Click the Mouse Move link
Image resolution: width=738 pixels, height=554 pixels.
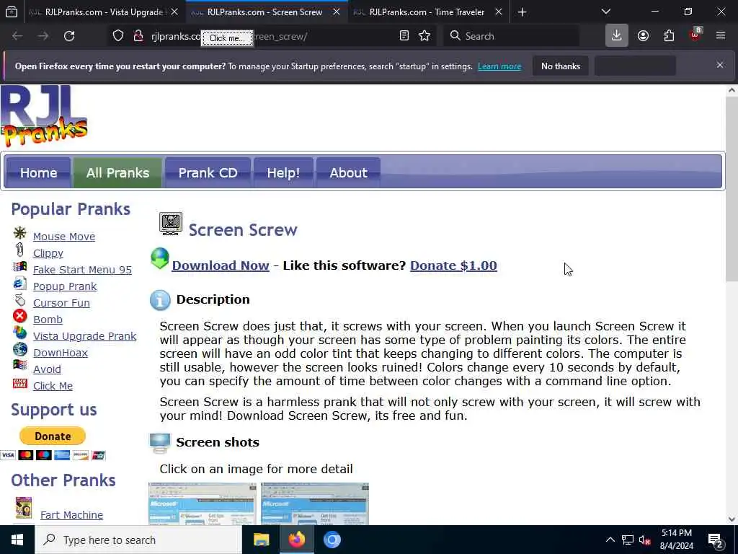(64, 237)
